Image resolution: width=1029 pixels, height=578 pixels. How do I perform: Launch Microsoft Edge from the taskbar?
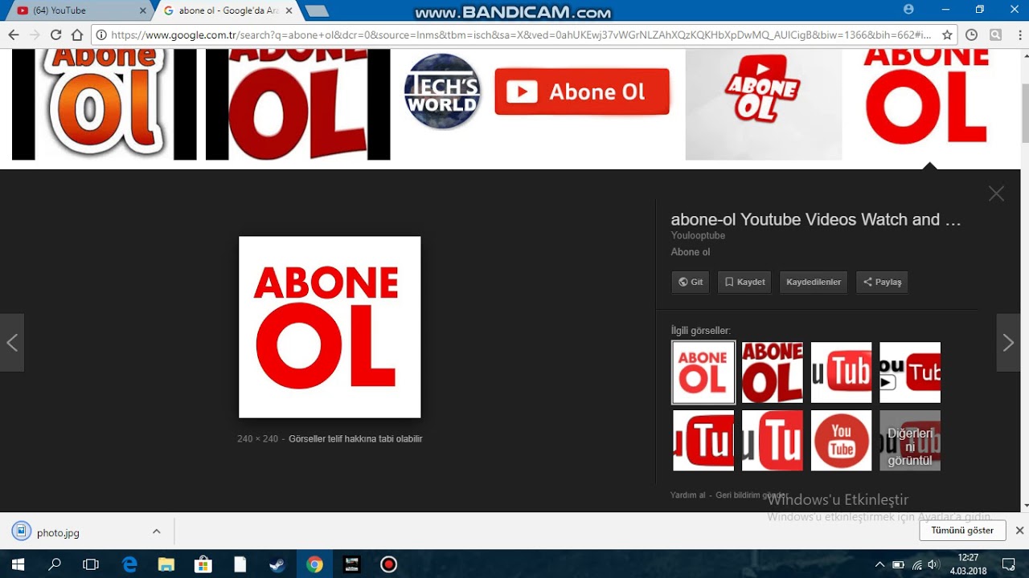pos(129,564)
